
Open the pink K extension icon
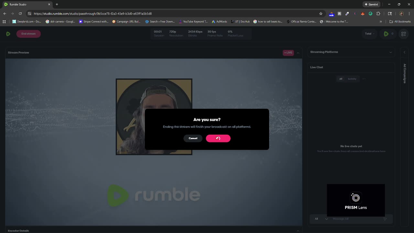[x=355, y=14]
